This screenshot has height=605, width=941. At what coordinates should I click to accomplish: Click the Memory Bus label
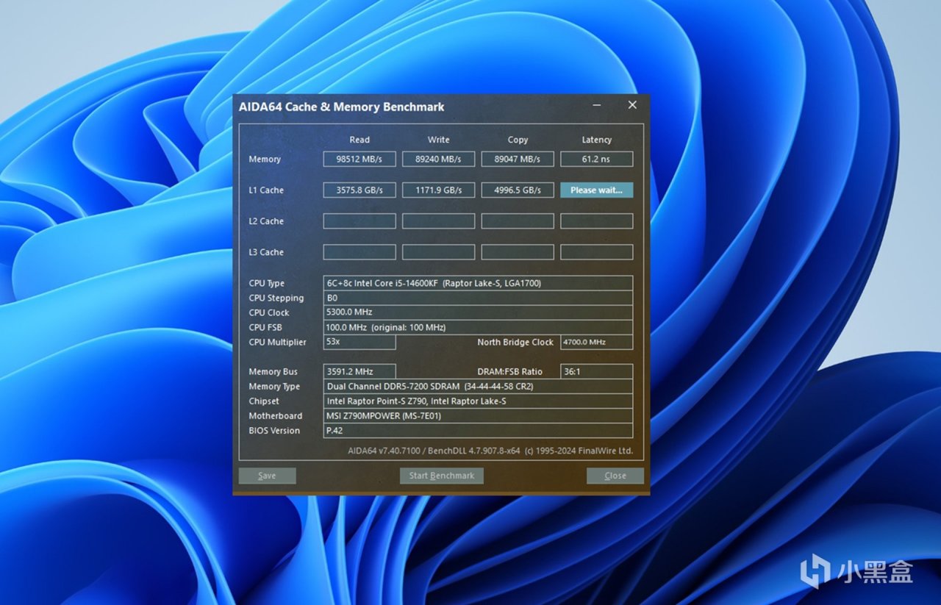click(273, 372)
